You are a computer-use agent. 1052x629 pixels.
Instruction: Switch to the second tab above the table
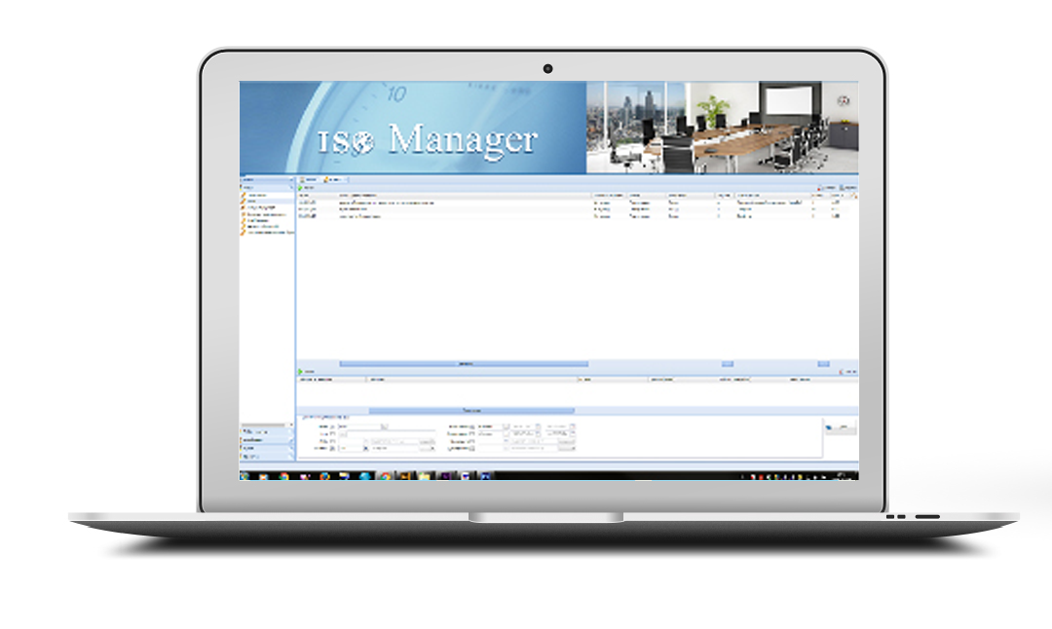coord(337,179)
